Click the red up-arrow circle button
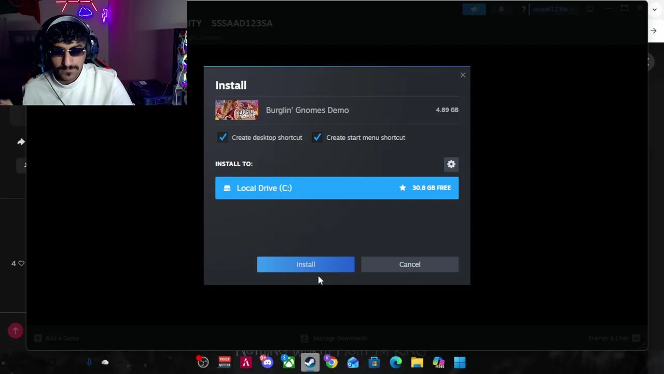 [x=16, y=331]
